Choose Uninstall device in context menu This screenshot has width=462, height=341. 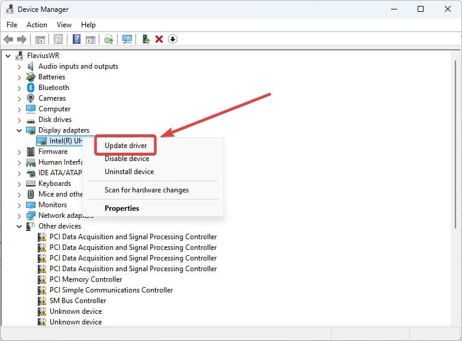coord(130,172)
